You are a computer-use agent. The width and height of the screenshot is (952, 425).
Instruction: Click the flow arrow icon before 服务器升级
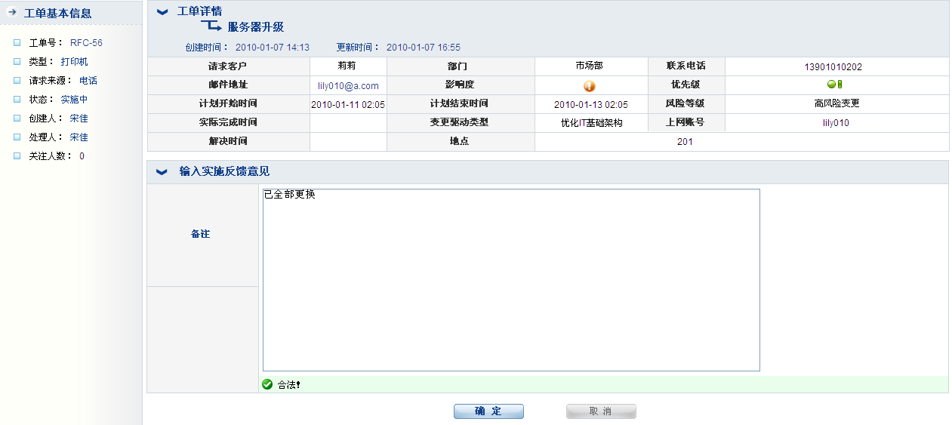click(211, 26)
